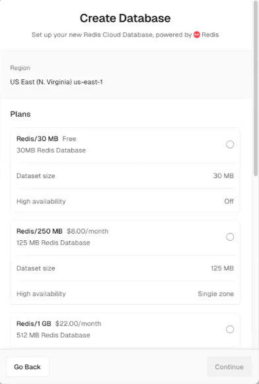Click the Redis/1 GB plan title
Screen dimensions: 259x384
[34, 323]
